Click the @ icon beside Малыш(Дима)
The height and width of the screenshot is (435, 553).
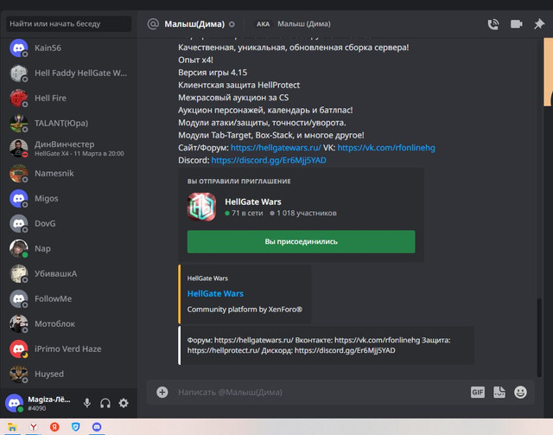[x=153, y=24]
